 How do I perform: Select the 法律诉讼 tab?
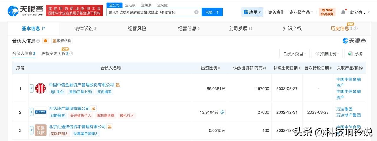coord(85,28)
